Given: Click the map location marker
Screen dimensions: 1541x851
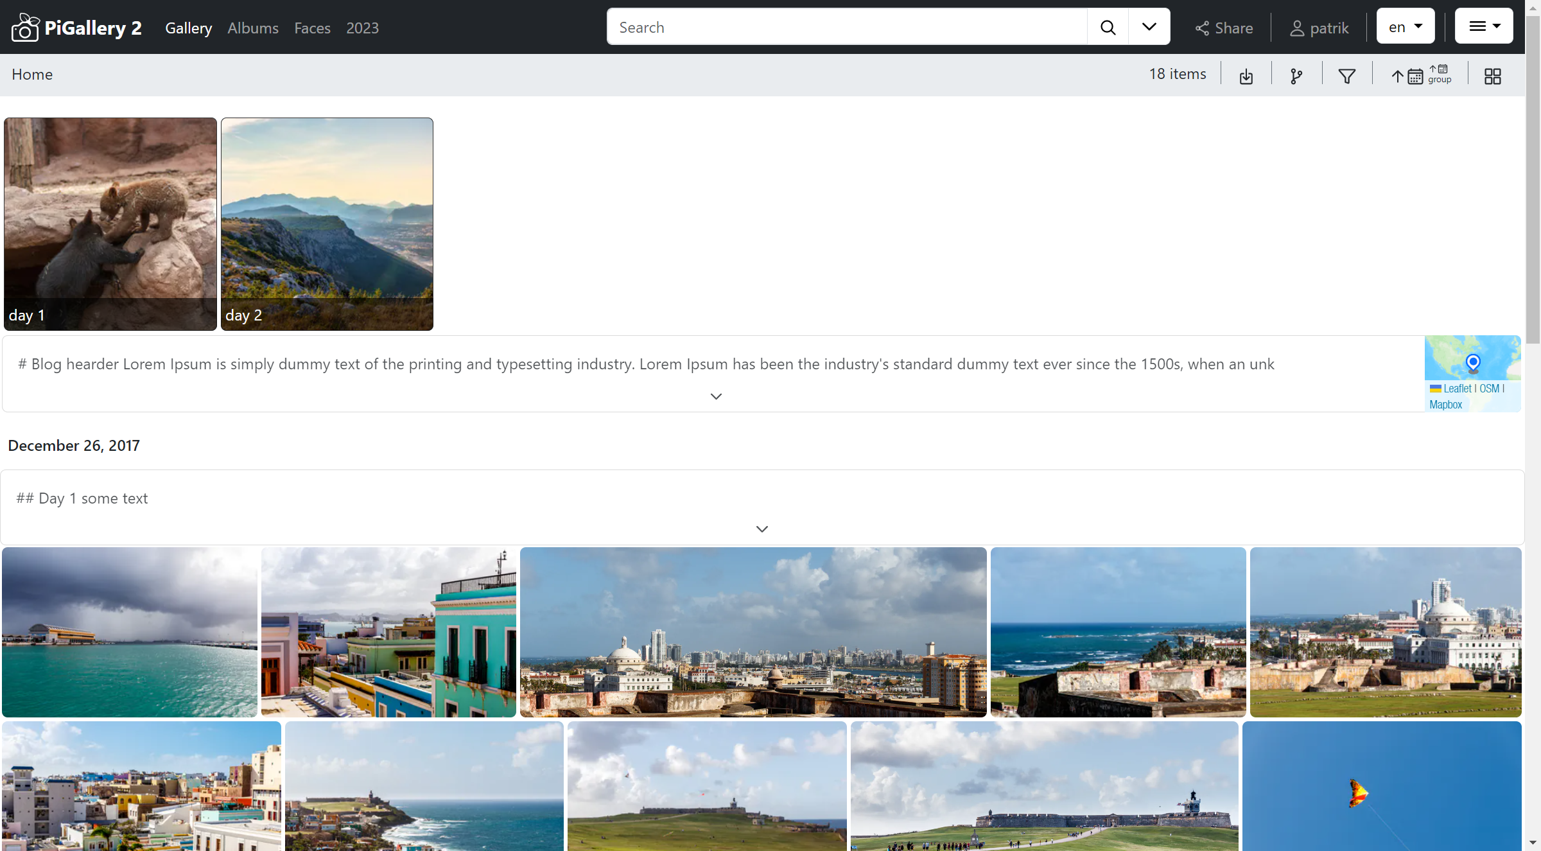Looking at the screenshot, I should pyautogui.click(x=1473, y=364).
